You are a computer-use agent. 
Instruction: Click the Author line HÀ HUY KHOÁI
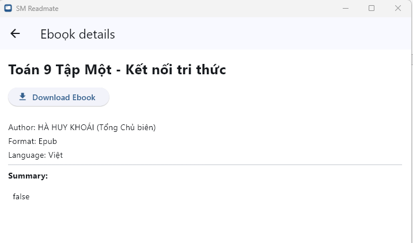(82, 127)
